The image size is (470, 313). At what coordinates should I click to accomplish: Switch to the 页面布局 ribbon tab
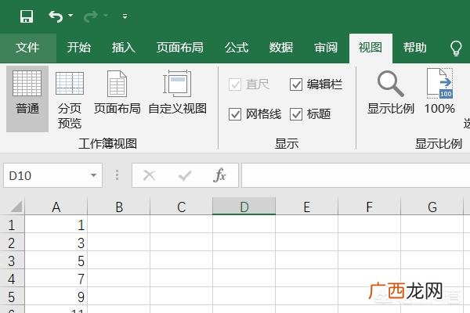pos(180,47)
